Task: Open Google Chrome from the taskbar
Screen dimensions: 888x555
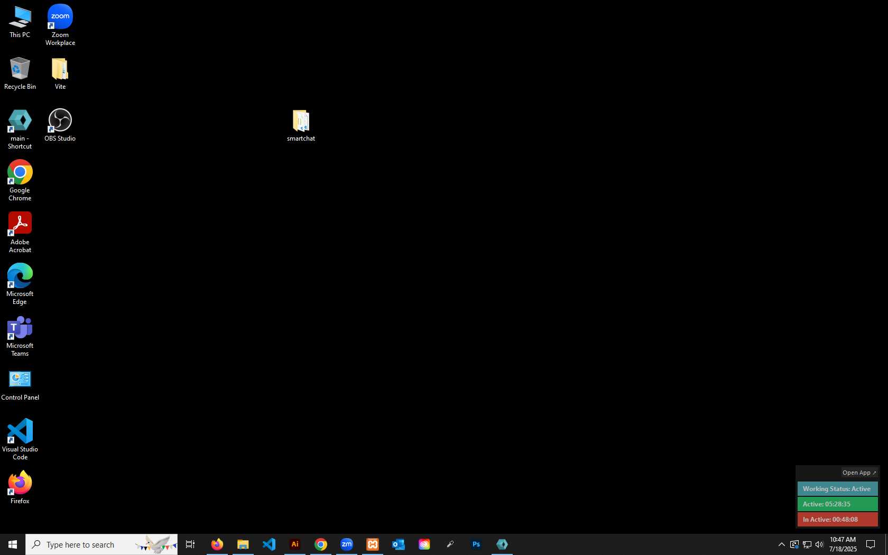Action: click(321, 544)
